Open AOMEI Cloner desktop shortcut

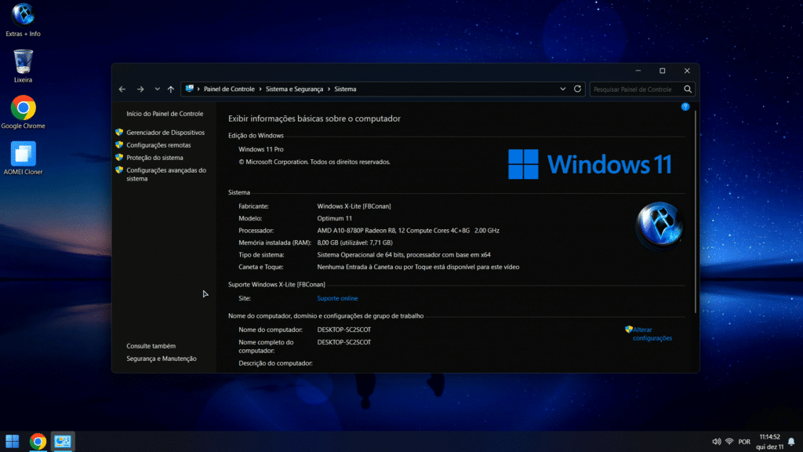[x=23, y=153]
